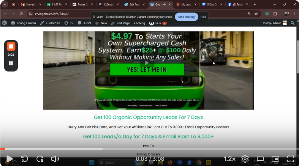Viewport: 299px width, 166px height.
Task: Toggle picture-in-picture mode in the player
Action: coord(275,159)
